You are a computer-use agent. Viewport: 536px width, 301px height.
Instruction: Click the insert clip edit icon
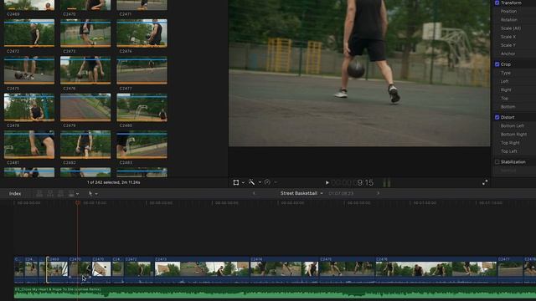pyautogui.click(x=50, y=193)
